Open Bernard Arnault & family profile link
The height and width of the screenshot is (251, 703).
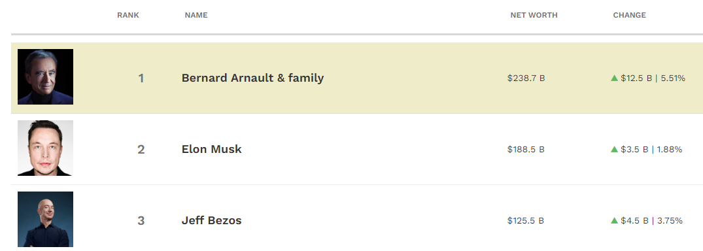pos(252,78)
